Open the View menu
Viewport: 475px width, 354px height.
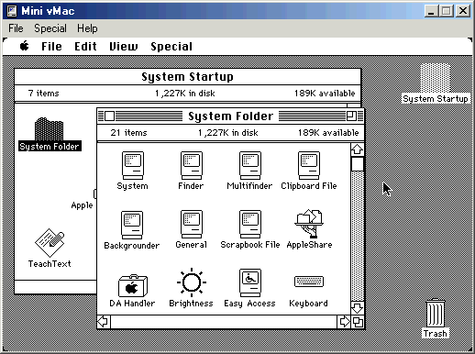tap(124, 47)
